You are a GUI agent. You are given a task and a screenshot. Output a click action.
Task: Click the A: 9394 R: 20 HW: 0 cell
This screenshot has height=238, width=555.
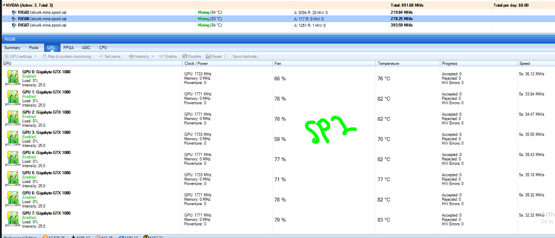click(x=311, y=13)
